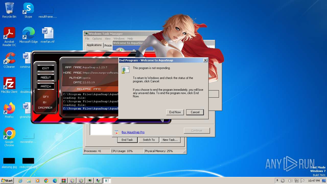Open Firefox desktop shortcut
The image size is (327, 184).
[x=9, y=110]
